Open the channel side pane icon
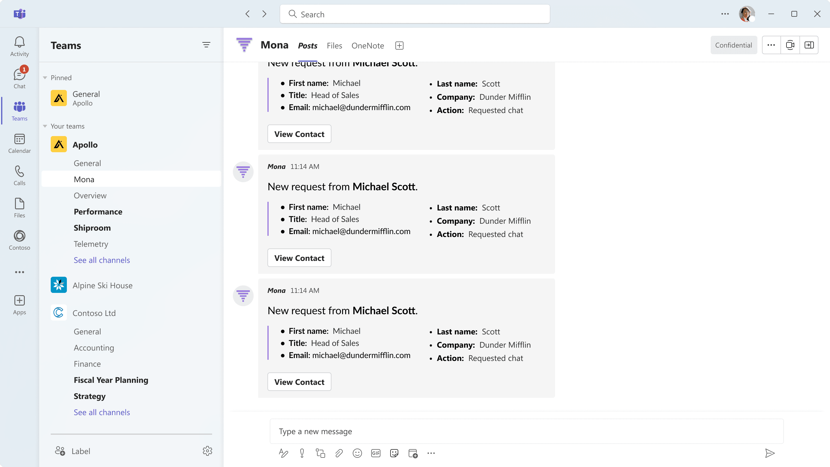Screen dimensions: 830x467 809,45
